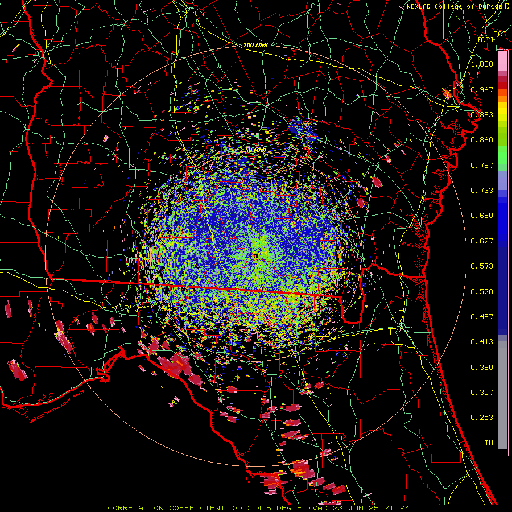Click the bright green color bar segment
The height and width of the screenshot is (512, 512).
click(502, 155)
